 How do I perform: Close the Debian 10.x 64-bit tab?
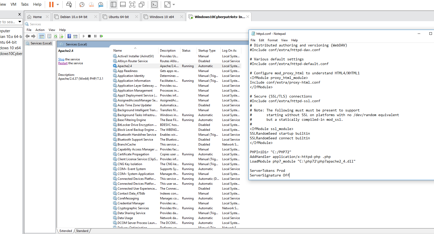click(x=96, y=17)
